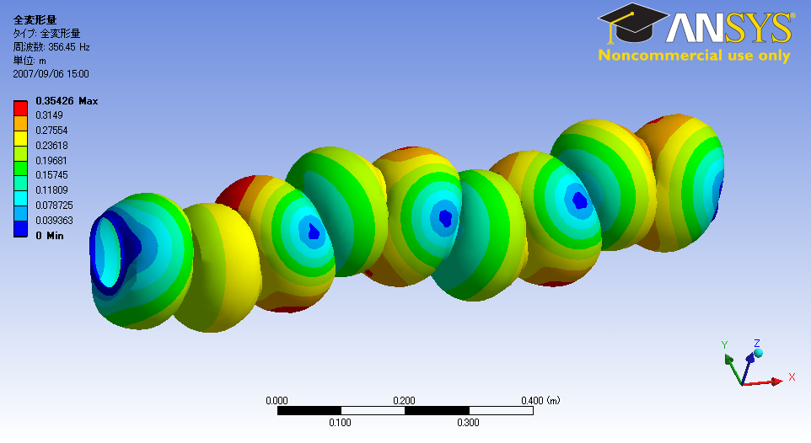Image resolution: width=811 pixels, height=443 pixels.
Task: Select the units line 単位: m
Action: point(30,61)
